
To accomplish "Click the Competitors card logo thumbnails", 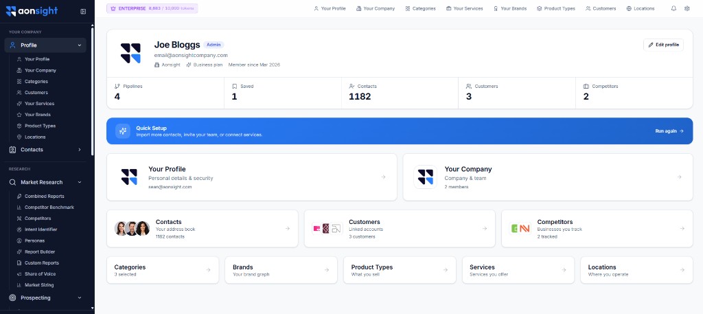I will point(521,228).
